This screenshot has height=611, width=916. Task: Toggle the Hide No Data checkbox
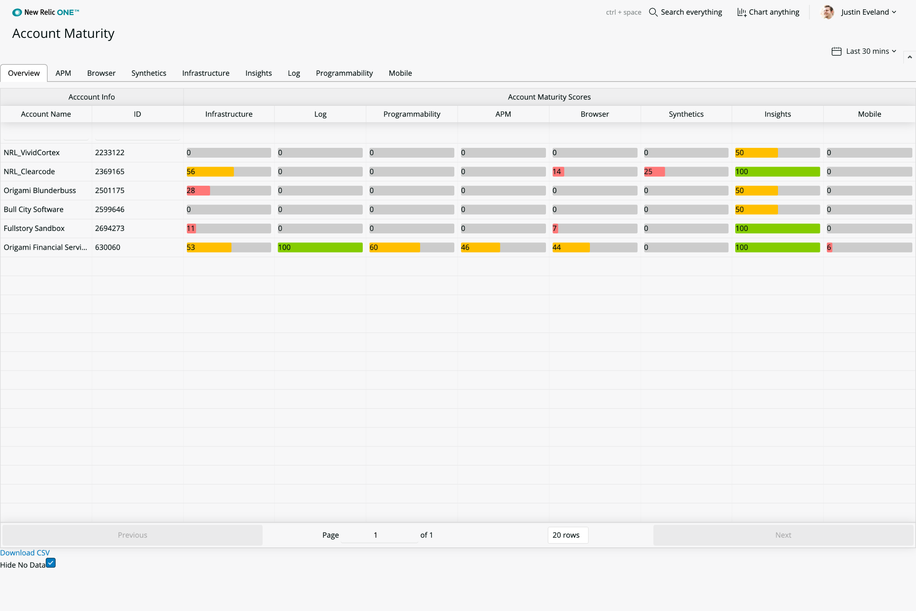(51, 563)
